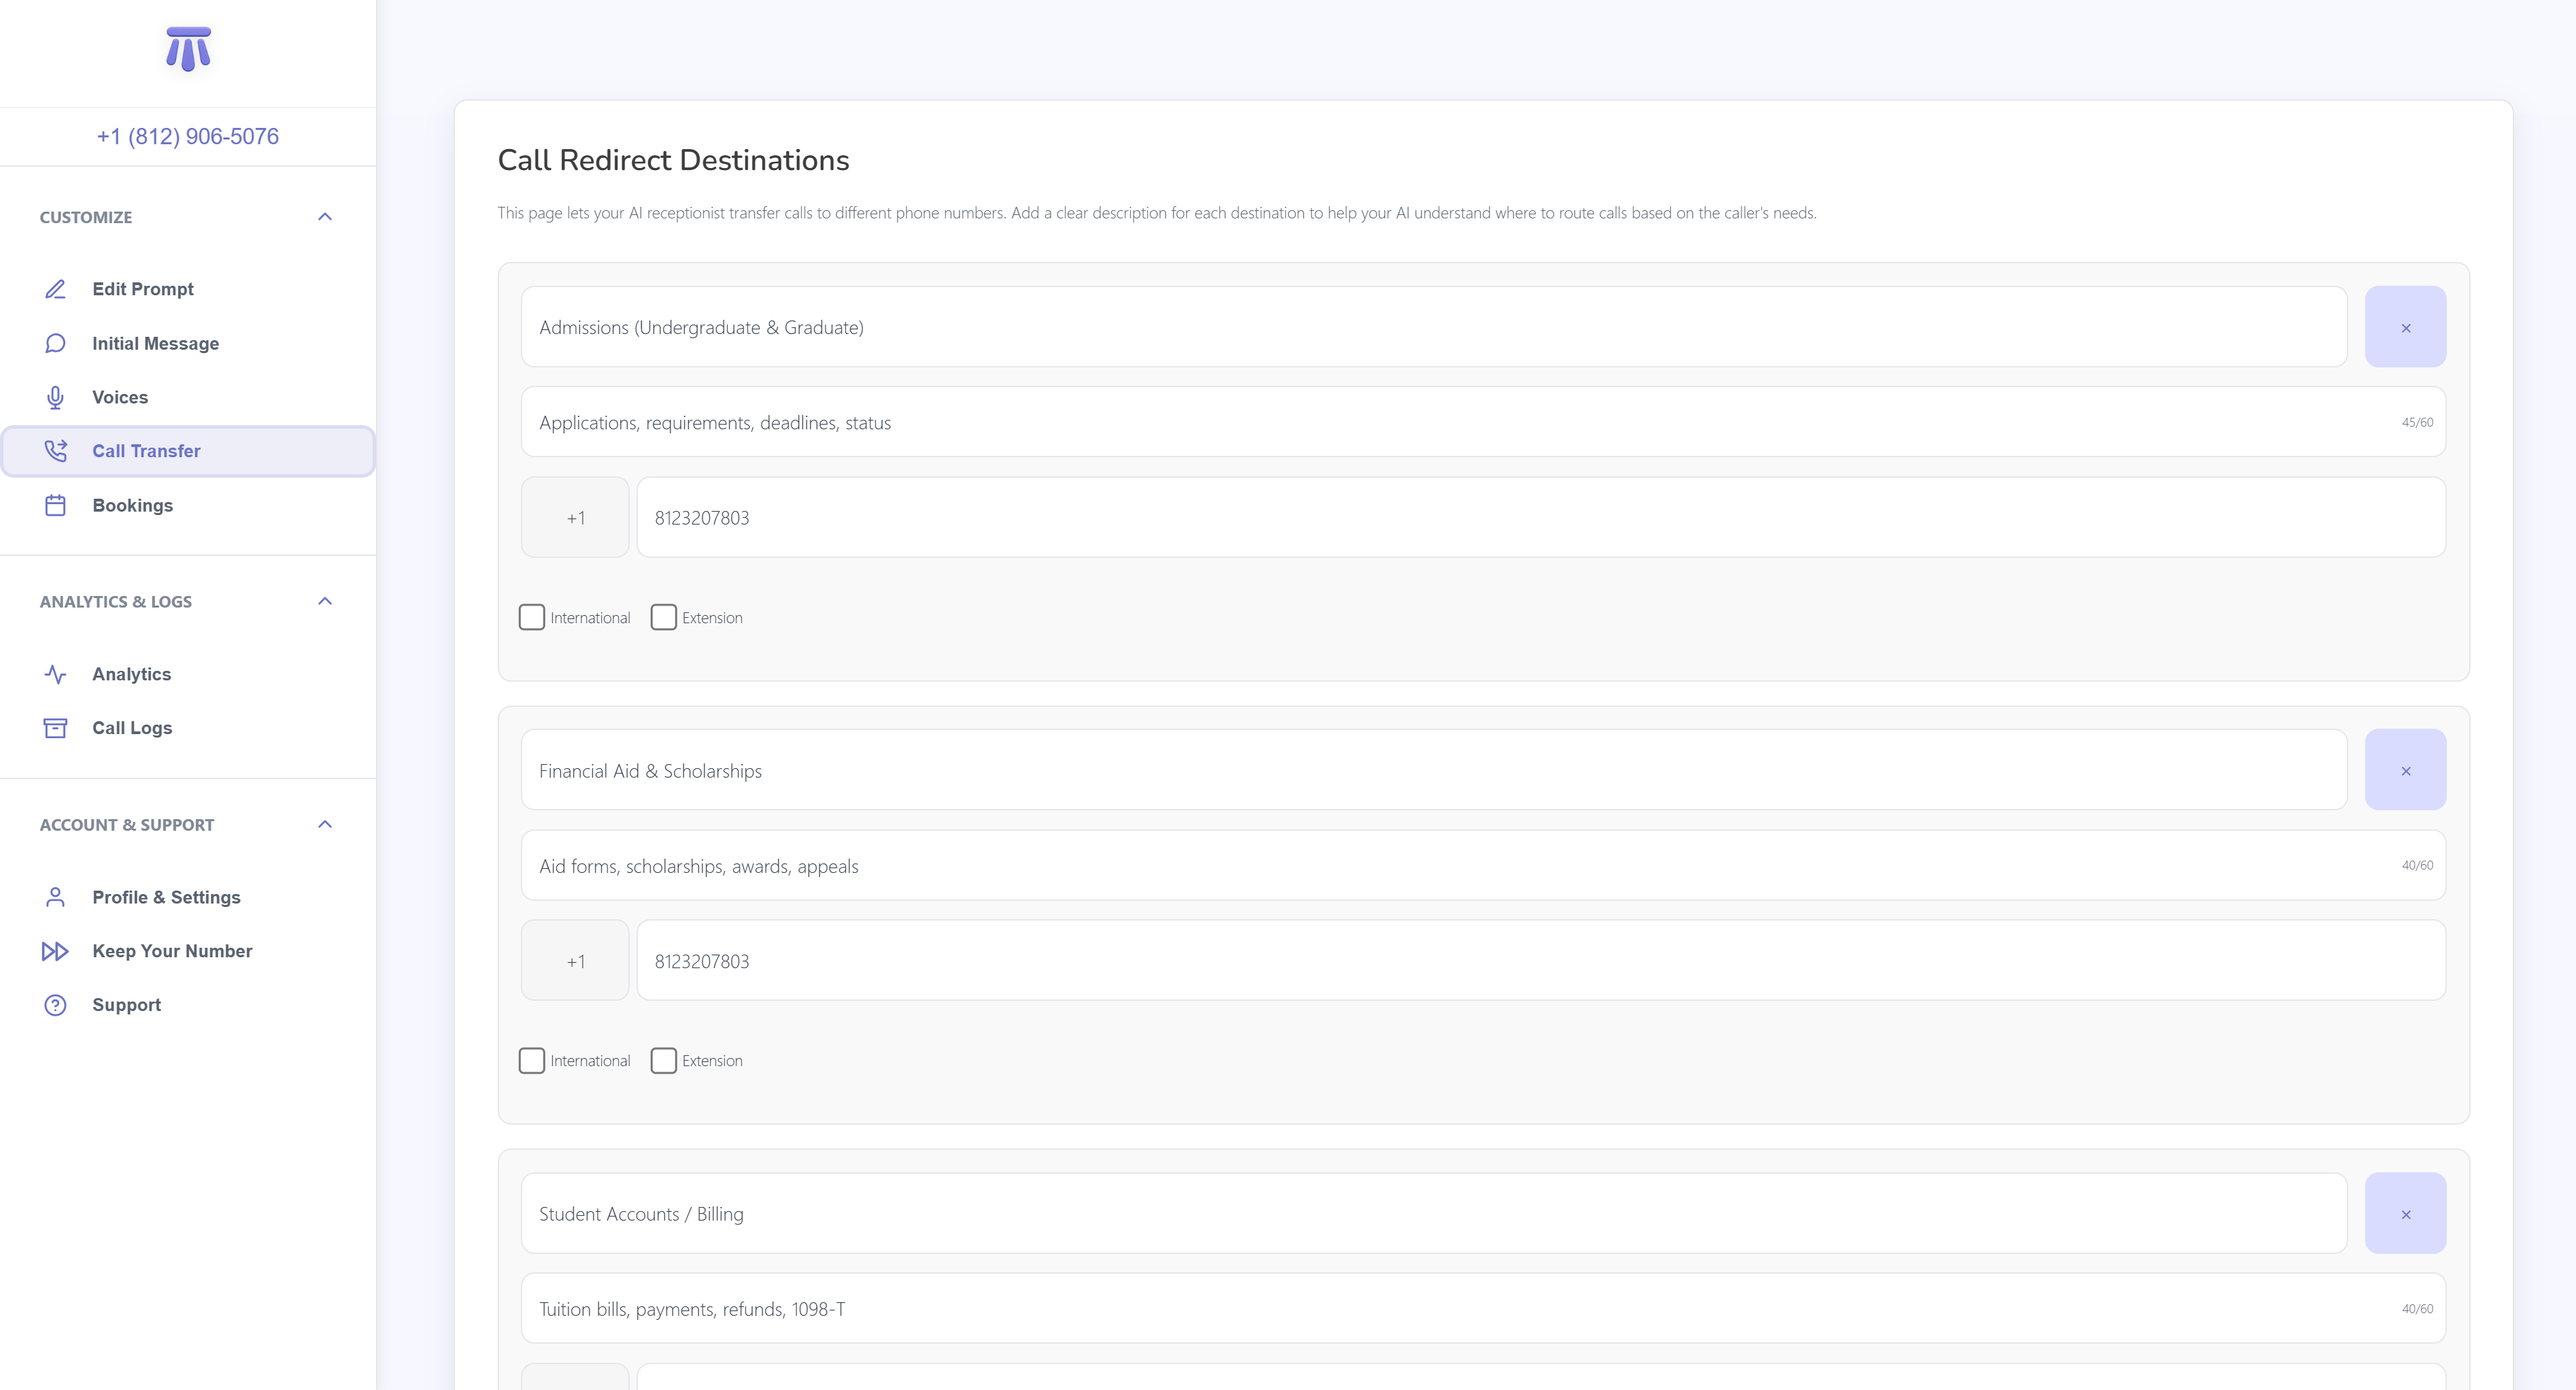Click the Support question mark icon
This screenshot has width=2576, height=1390.
pos(55,1006)
